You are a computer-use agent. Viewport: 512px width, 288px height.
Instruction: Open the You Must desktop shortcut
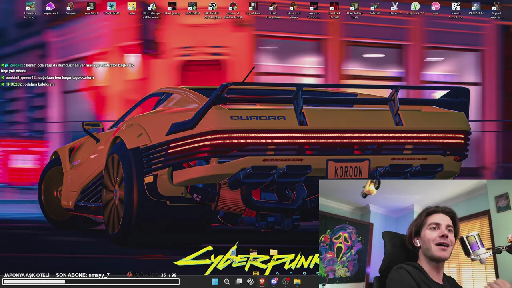[x=91, y=9]
